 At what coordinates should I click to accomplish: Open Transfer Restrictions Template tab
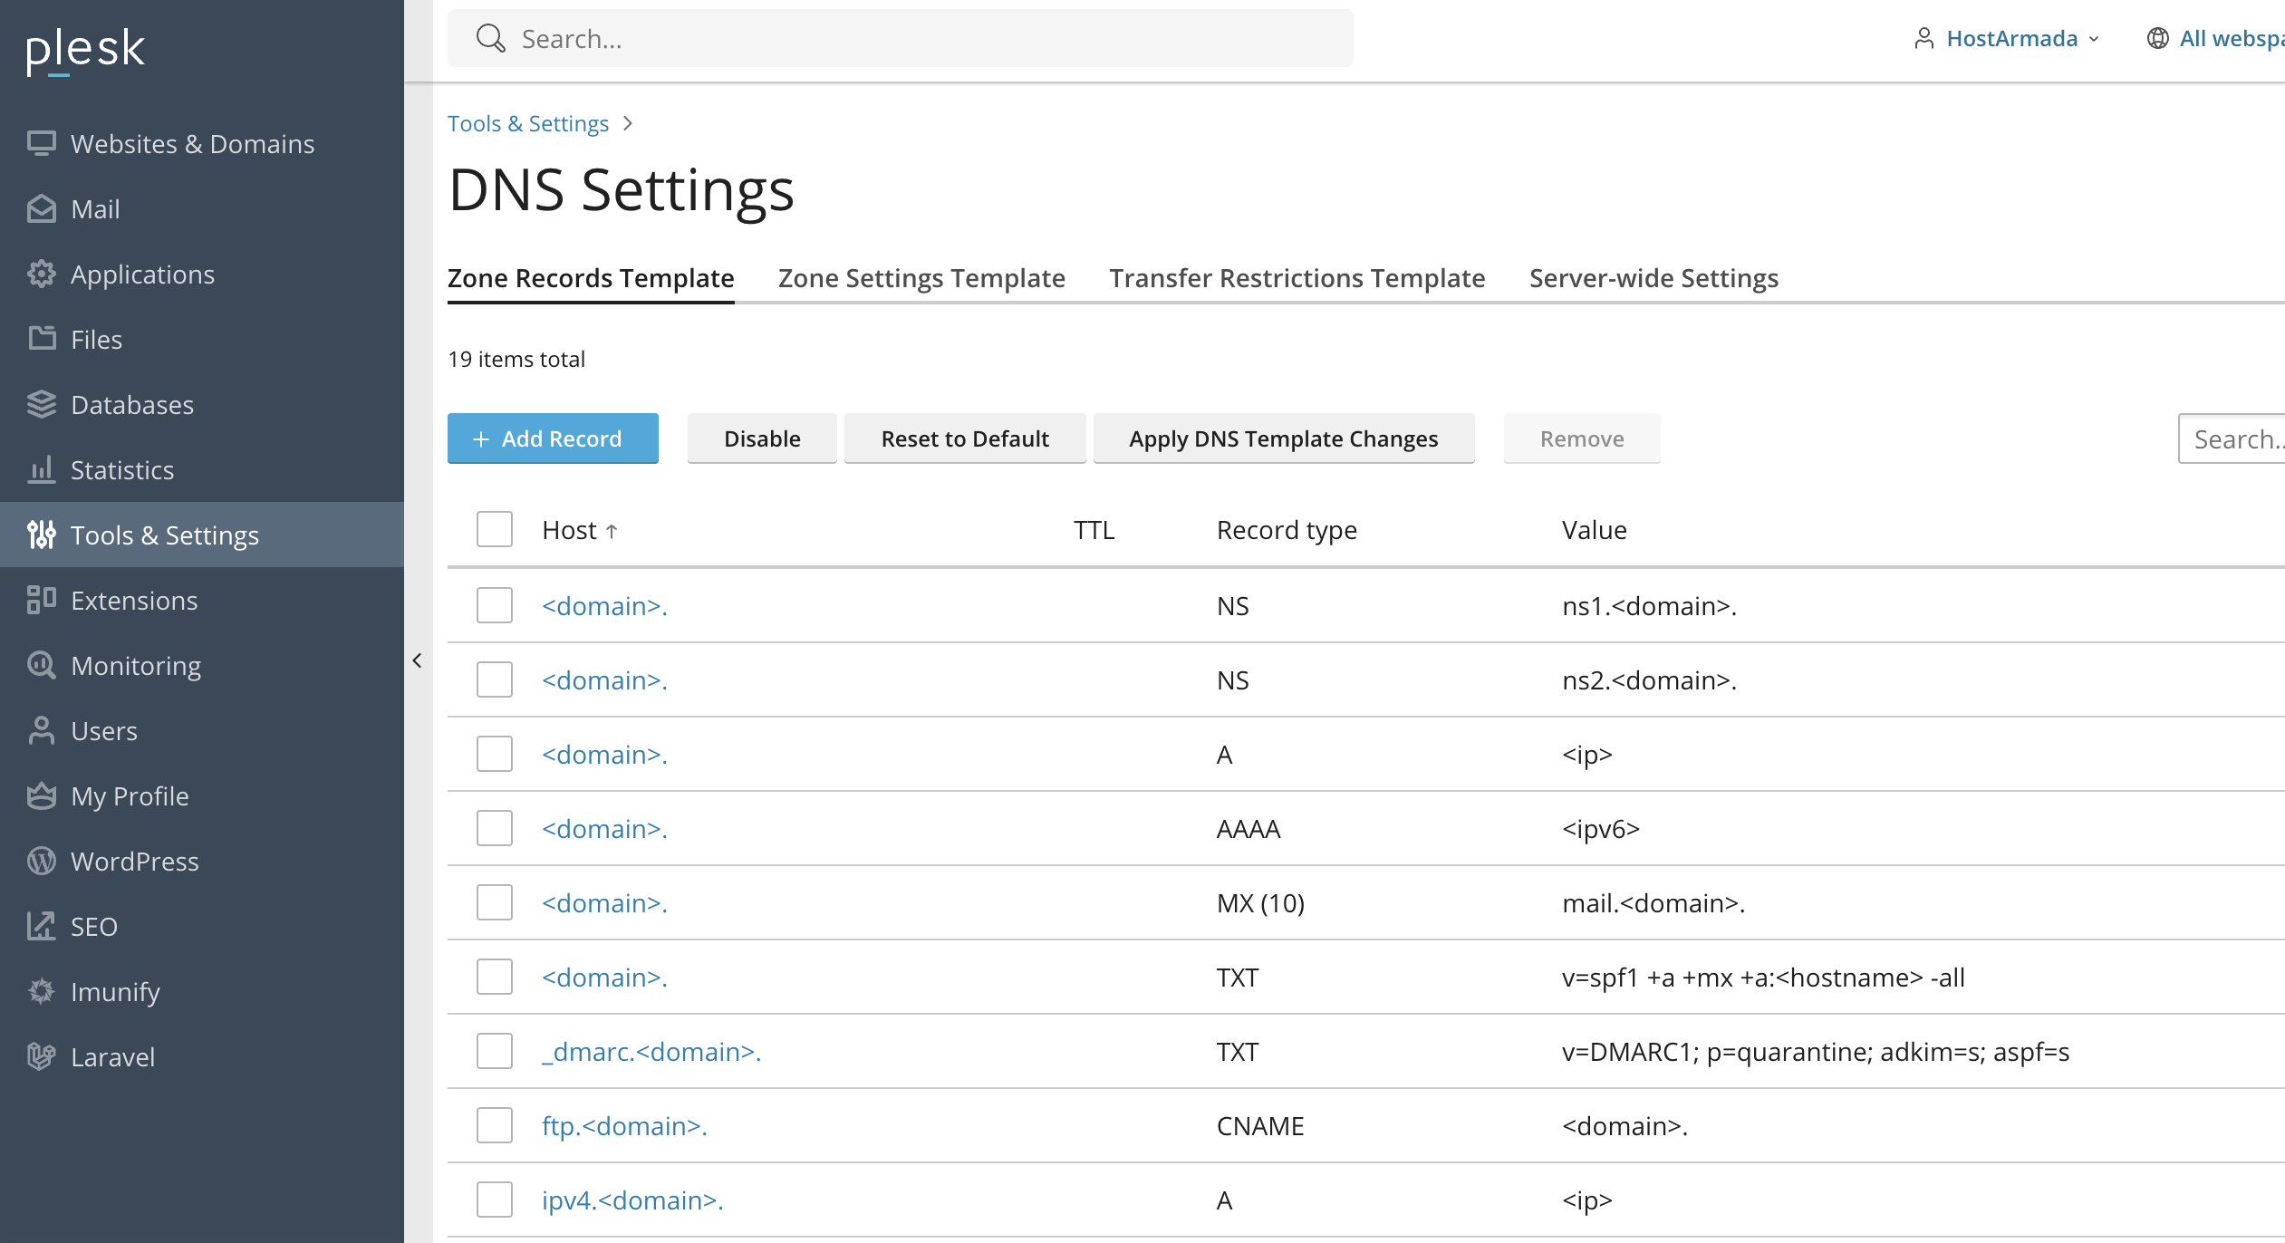[1297, 278]
